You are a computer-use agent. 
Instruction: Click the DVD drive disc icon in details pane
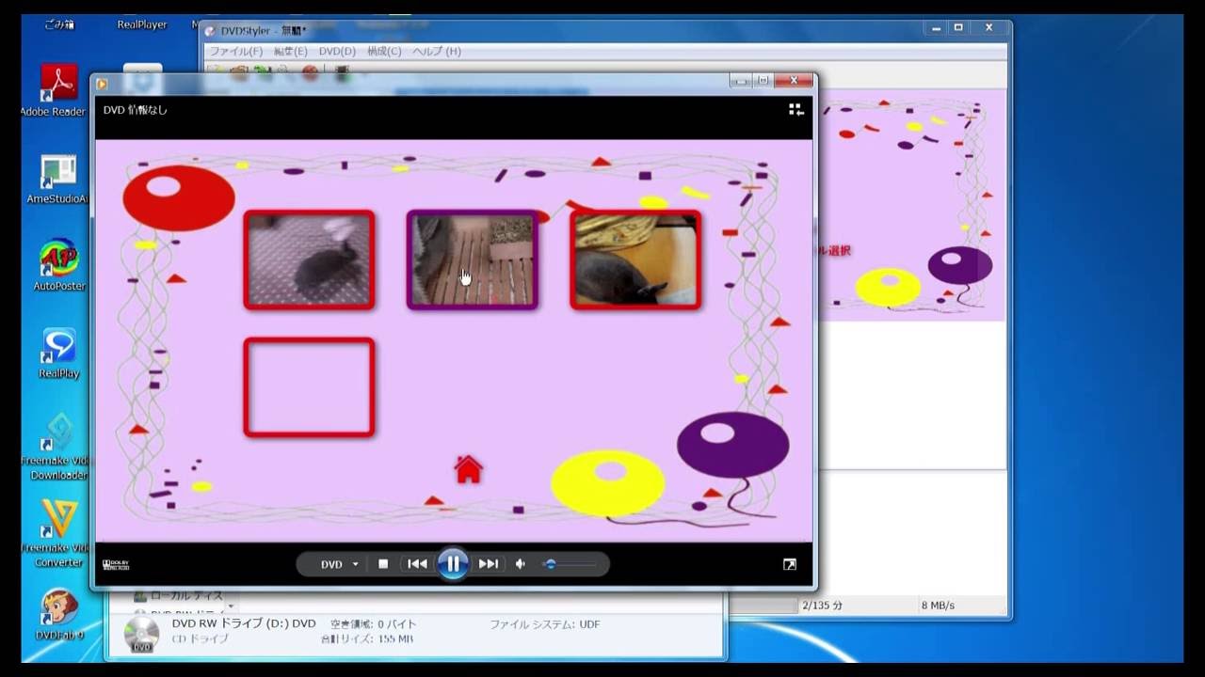click(142, 635)
